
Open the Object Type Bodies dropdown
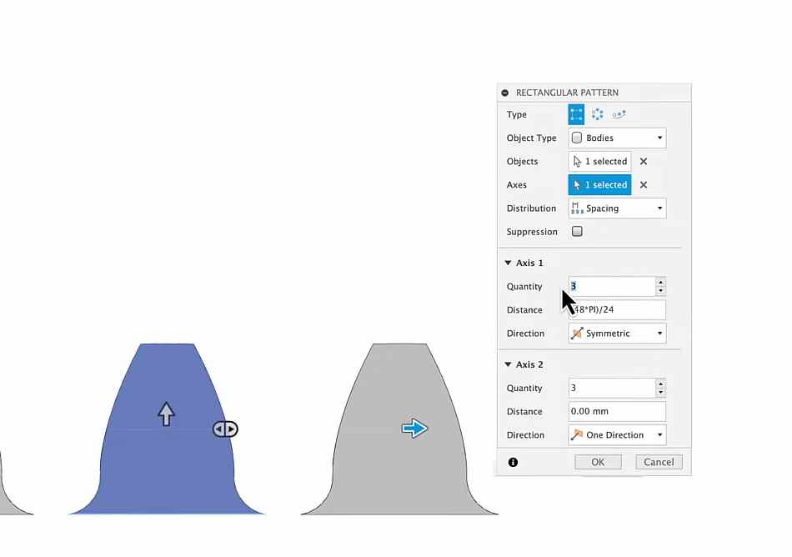coord(617,138)
